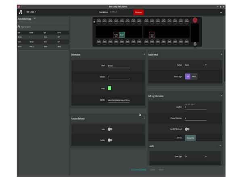Image resolution: width=242 pixels, height=181 pixels.
Task: Toggle the 'Use SIP file for all' switch
Action: click(x=187, y=129)
